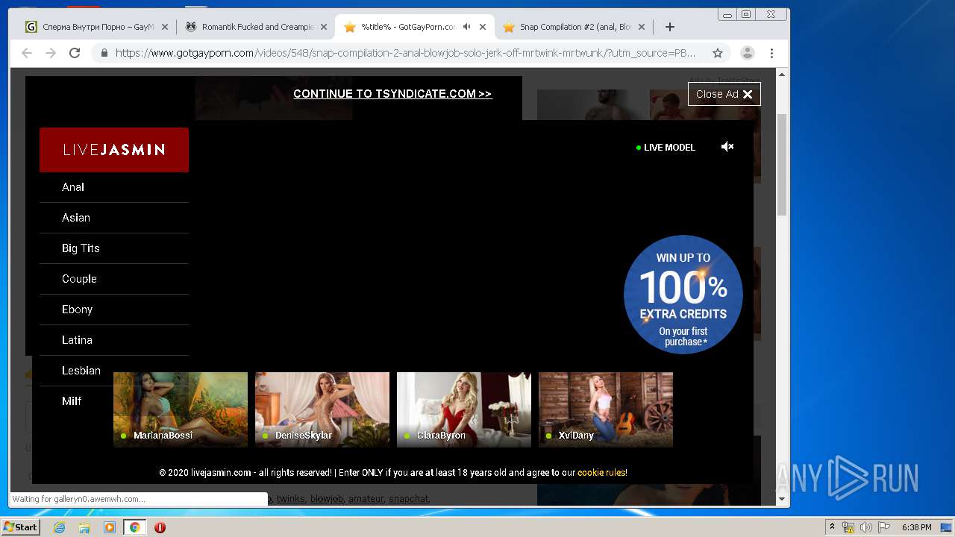This screenshot has width=955, height=537.
Task: Dismiss the overlay with Close Ad
Action: coord(724,94)
